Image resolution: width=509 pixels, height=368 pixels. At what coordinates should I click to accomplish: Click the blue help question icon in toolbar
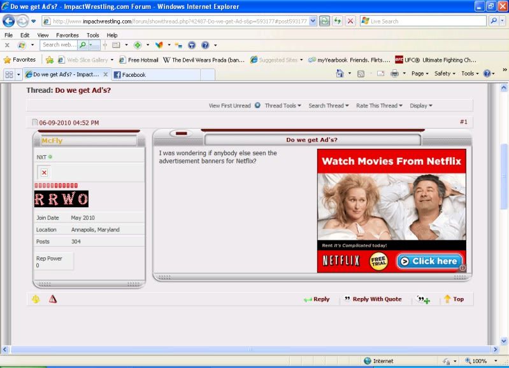pyautogui.click(x=205, y=45)
